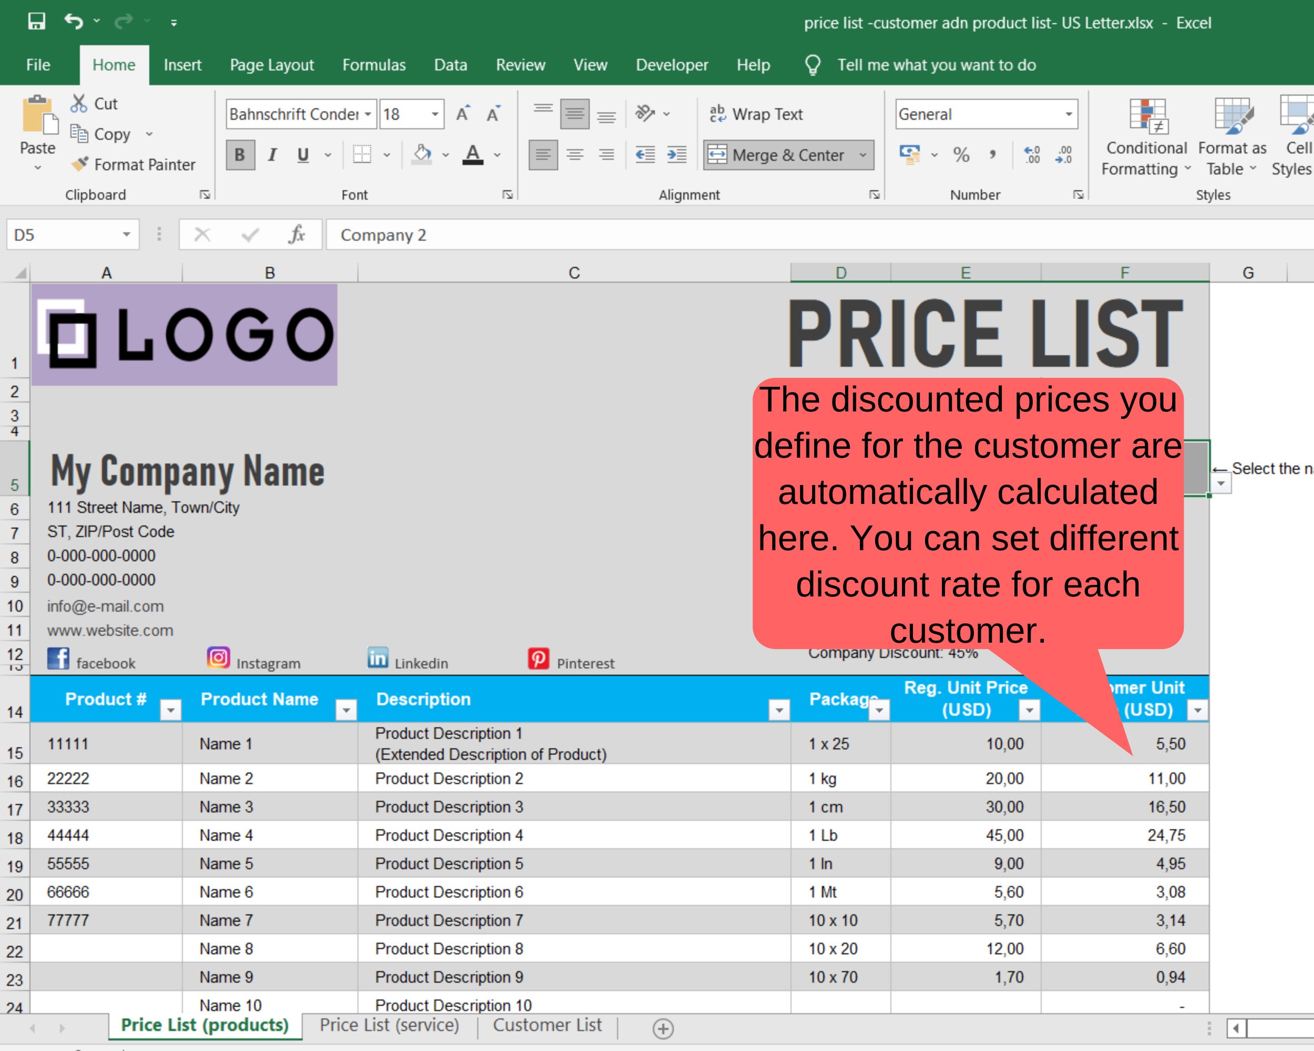
Task: Select the Format Painter tool
Action: [133, 164]
